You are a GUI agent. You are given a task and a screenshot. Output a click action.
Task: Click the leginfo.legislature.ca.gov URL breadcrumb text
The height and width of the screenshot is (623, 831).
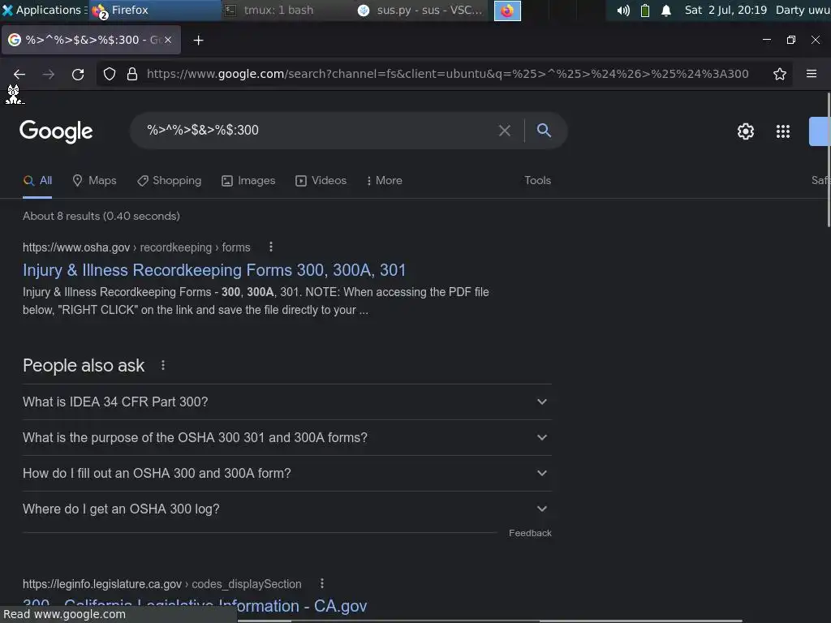(x=162, y=584)
